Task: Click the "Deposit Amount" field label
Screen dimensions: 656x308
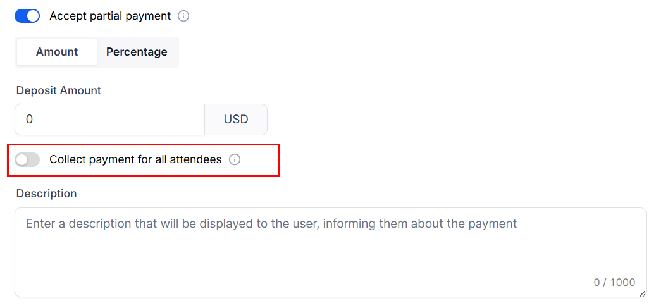Action: click(x=59, y=90)
